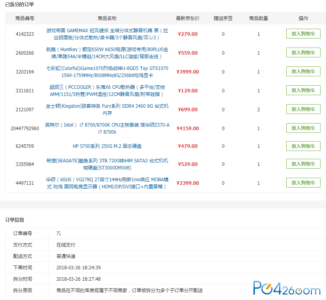Open the 超频三 PCCOOLER 东海X6 product link
Image resolution: width=326 pixels, height=300 pixels.
click(x=107, y=91)
